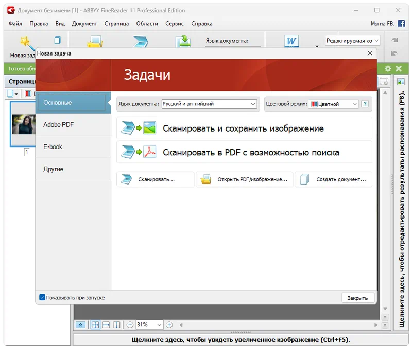Expand the Word export options arrow
Image resolution: width=412 pixels, height=350 pixels.
pos(317,46)
